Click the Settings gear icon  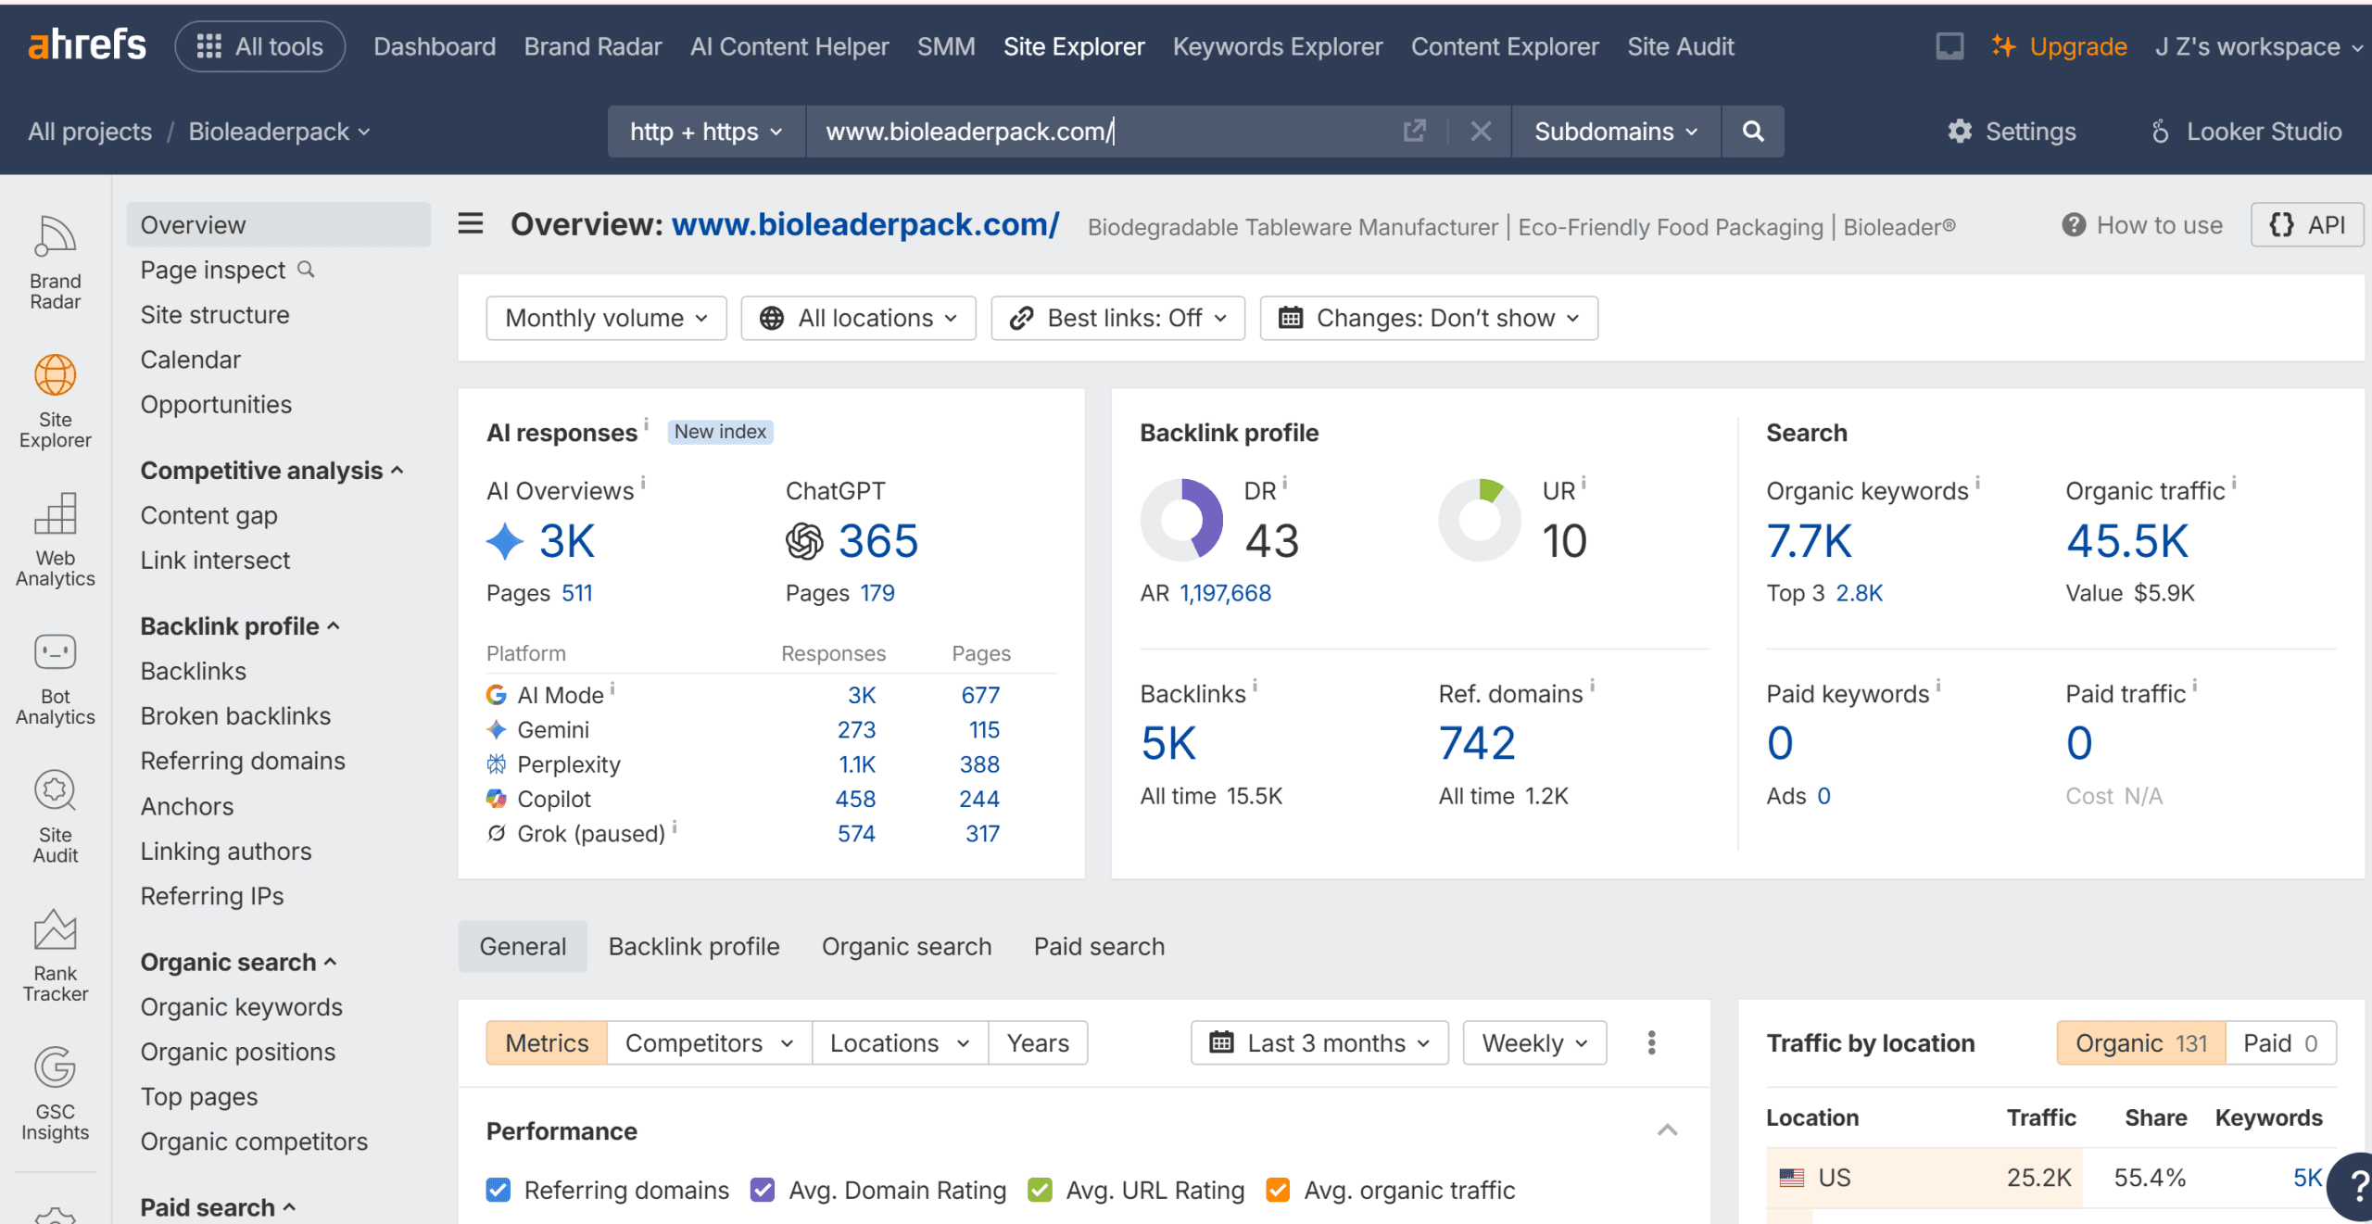[1960, 131]
